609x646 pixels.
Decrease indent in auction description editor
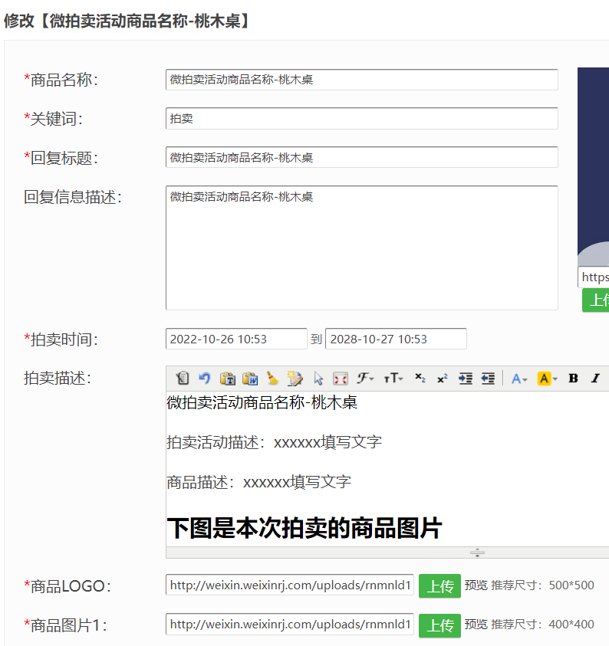tap(488, 379)
